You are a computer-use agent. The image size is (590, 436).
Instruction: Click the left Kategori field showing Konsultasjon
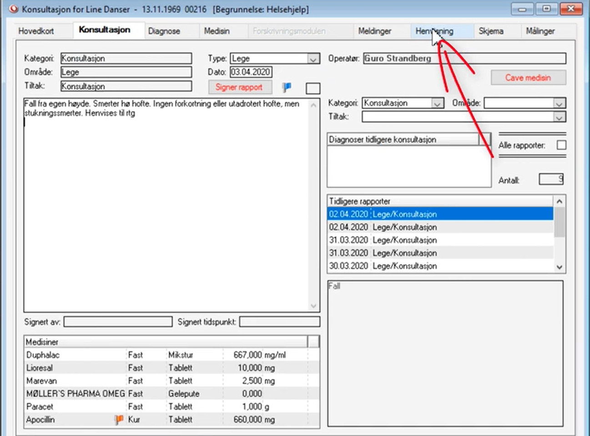pos(126,58)
